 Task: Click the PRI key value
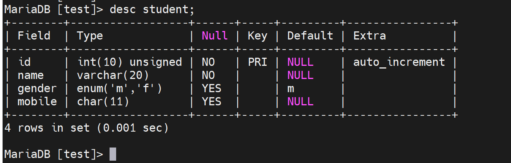point(257,62)
